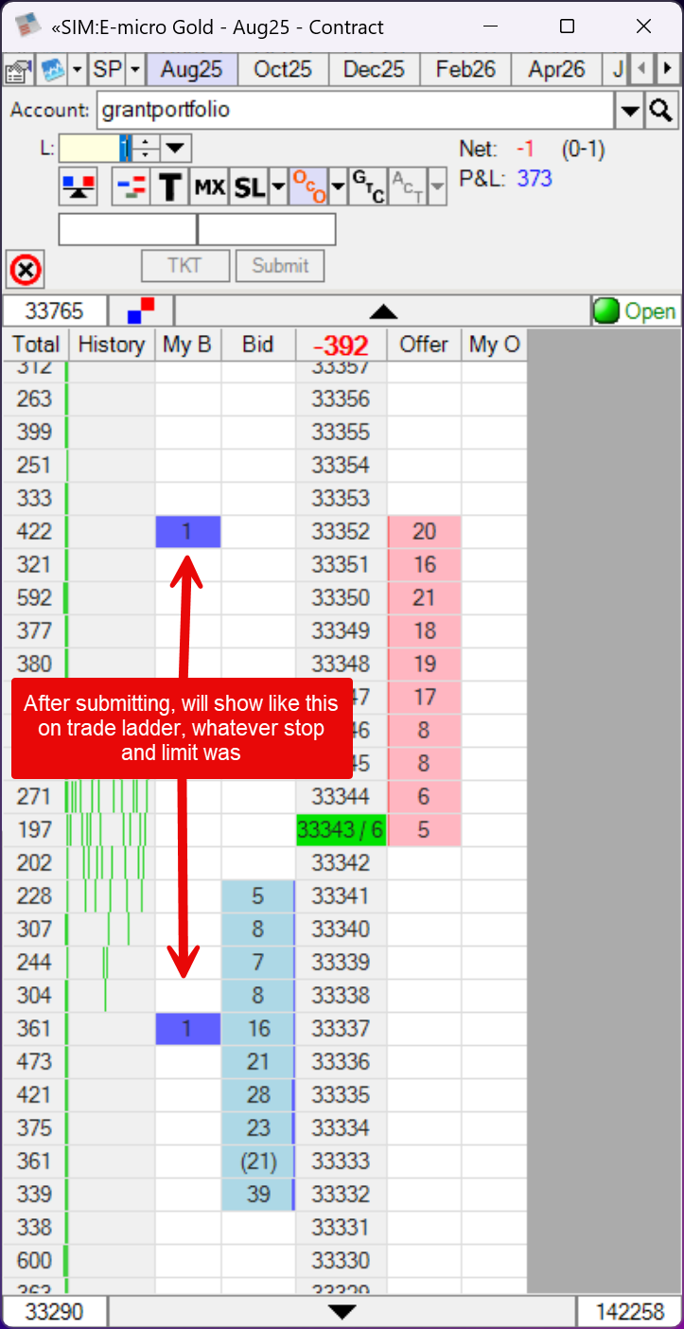
Task: Open the lot size dropdown arrow
Action: pyautogui.click(x=177, y=149)
